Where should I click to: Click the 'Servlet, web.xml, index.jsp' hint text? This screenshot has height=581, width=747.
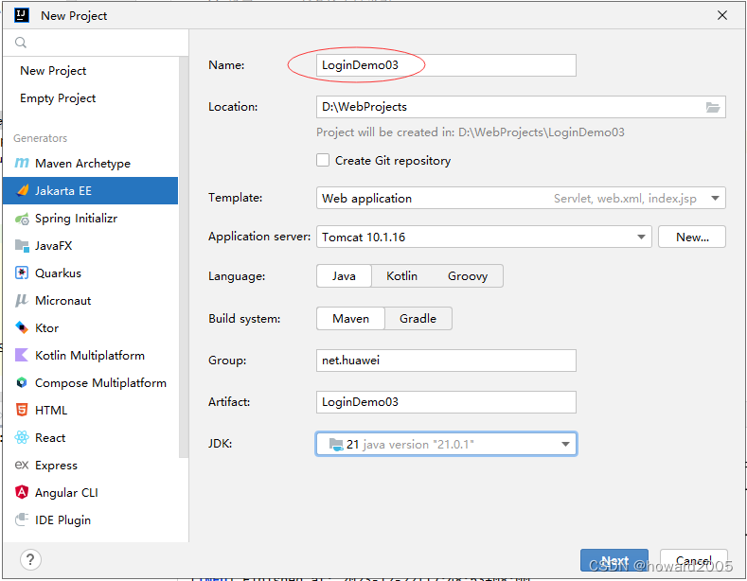point(625,199)
